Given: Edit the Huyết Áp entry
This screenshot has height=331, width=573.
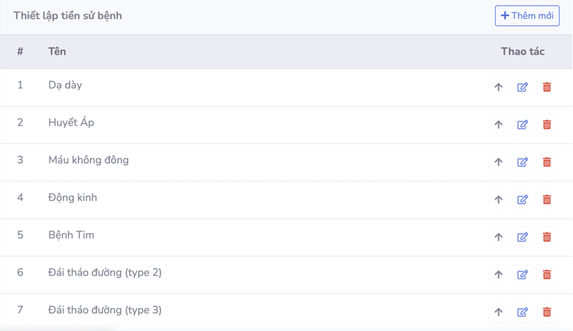Looking at the screenshot, I should pyautogui.click(x=523, y=125).
